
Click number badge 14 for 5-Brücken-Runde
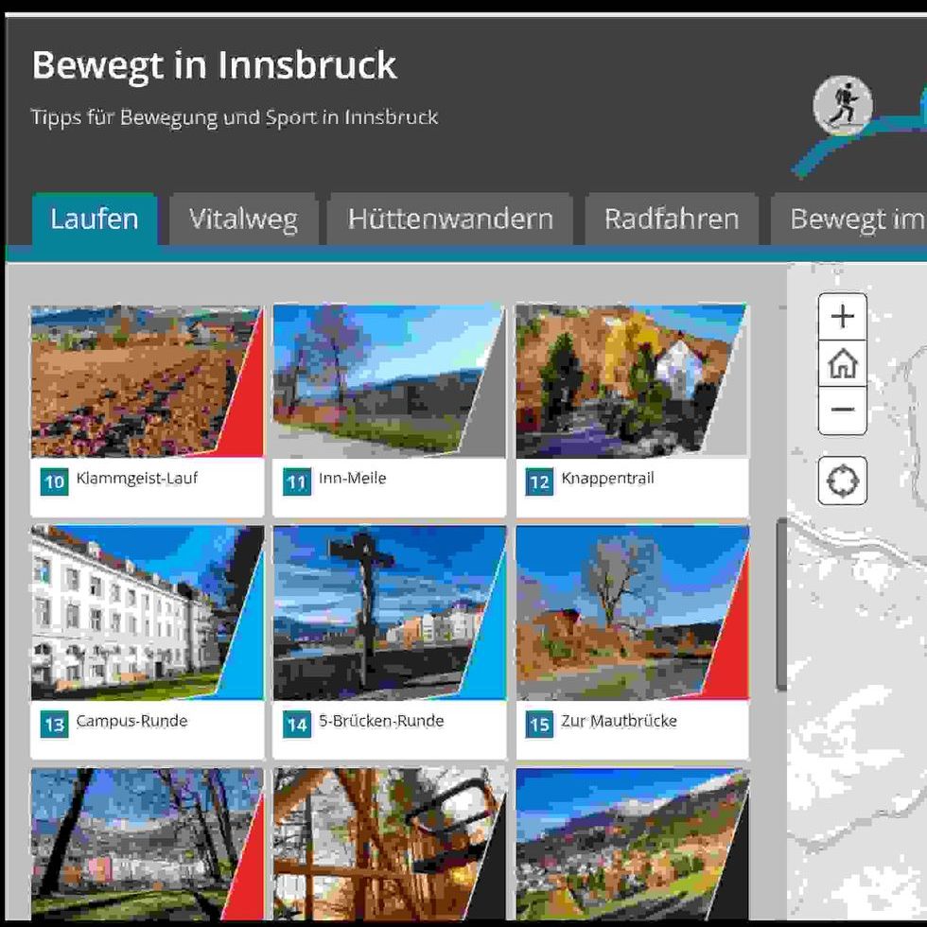coord(297,725)
